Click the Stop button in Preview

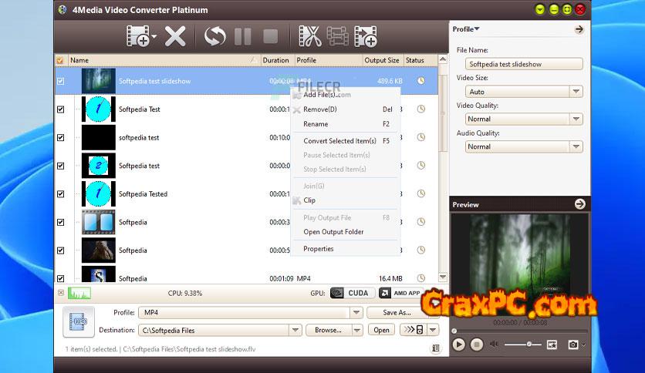pos(476,344)
